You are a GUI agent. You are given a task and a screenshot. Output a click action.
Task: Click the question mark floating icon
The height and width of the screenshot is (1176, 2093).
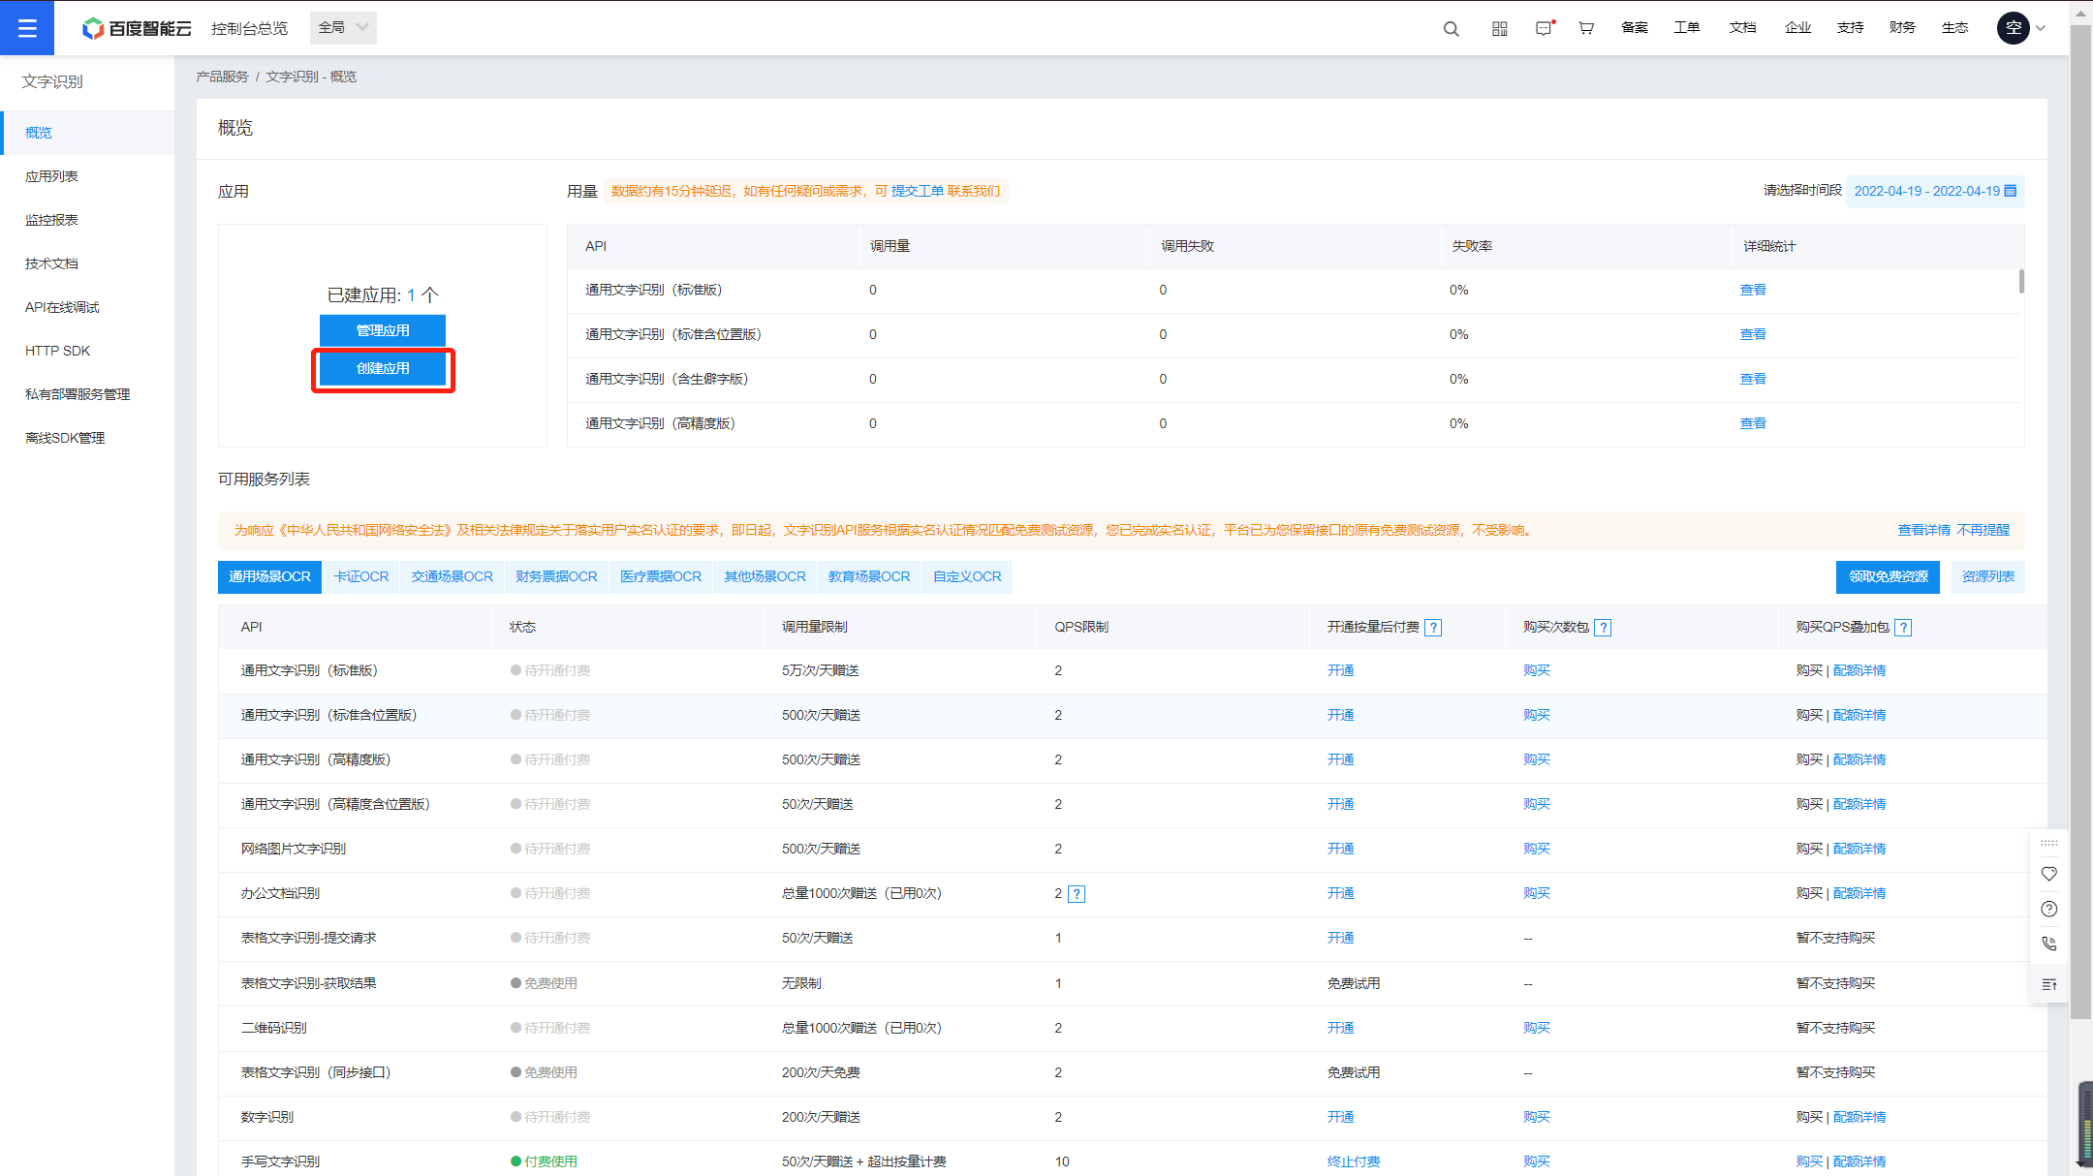point(2048,909)
